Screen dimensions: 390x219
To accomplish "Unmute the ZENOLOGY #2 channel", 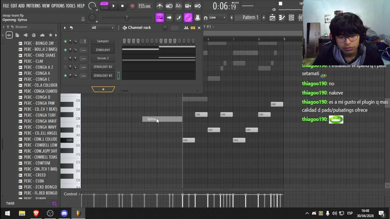I will pyautogui.click(x=65, y=67).
